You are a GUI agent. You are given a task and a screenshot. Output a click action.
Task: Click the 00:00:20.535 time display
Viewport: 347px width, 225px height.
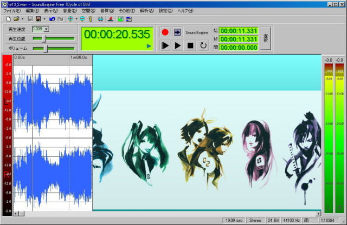point(117,38)
